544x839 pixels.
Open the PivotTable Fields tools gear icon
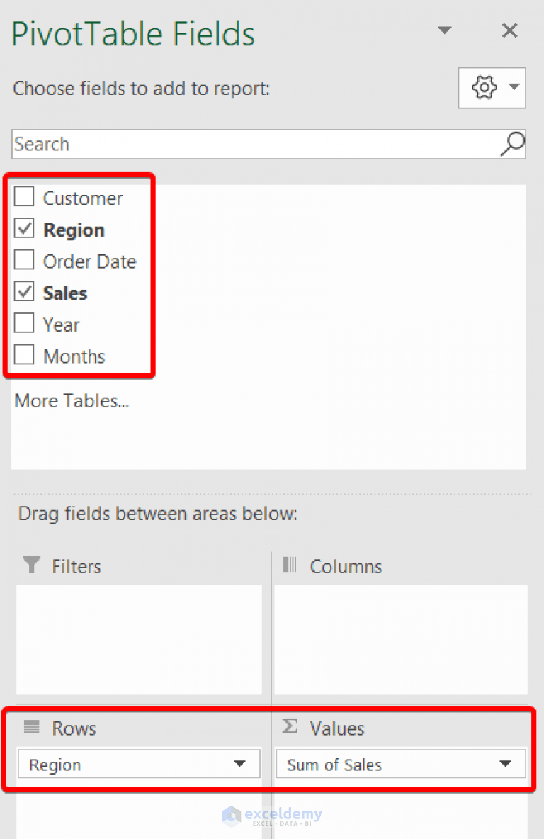click(x=484, y=87)
